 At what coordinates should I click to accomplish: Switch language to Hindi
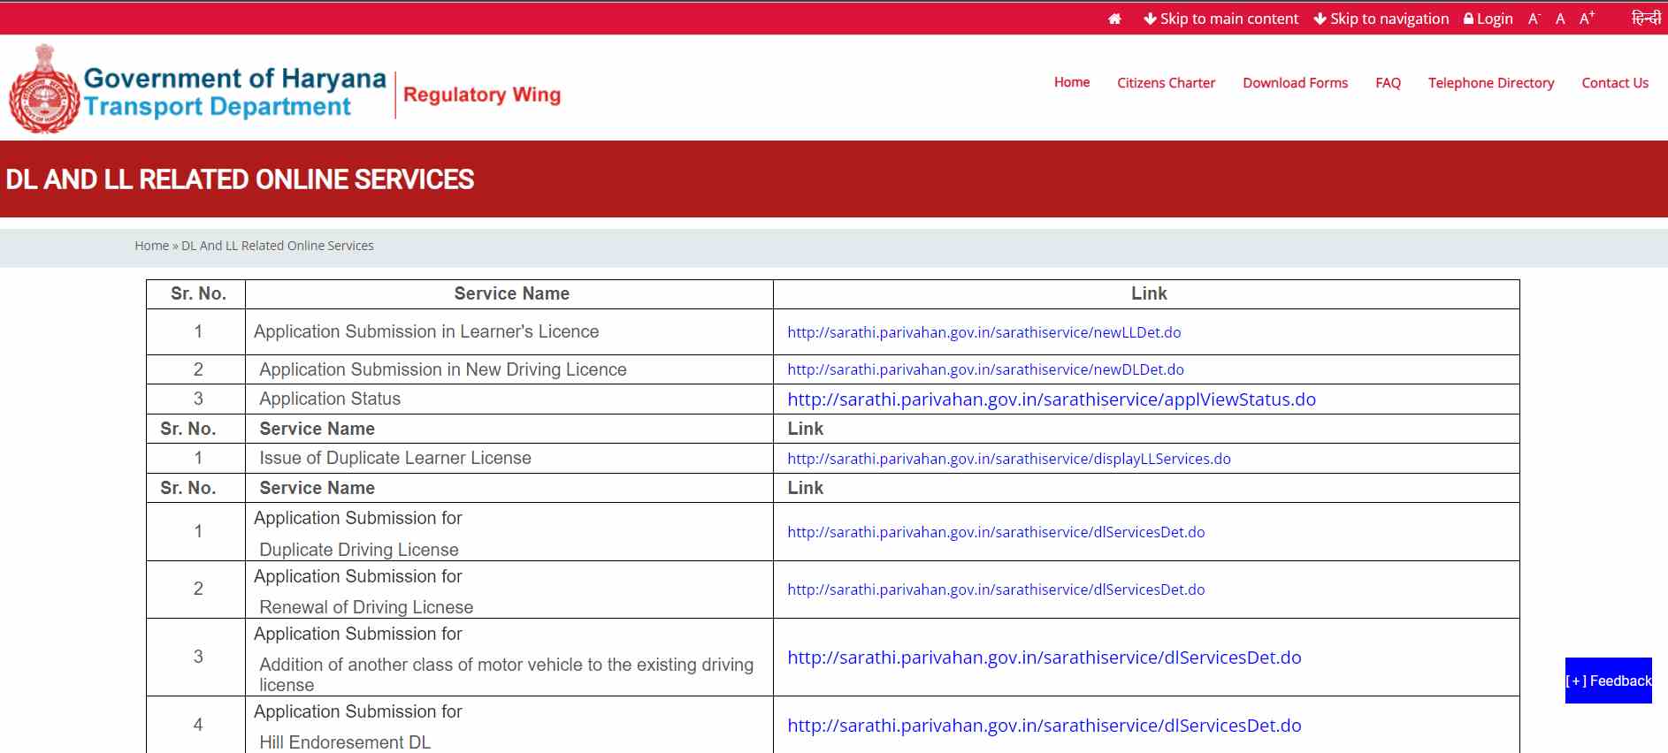[x=1646, y=18]
